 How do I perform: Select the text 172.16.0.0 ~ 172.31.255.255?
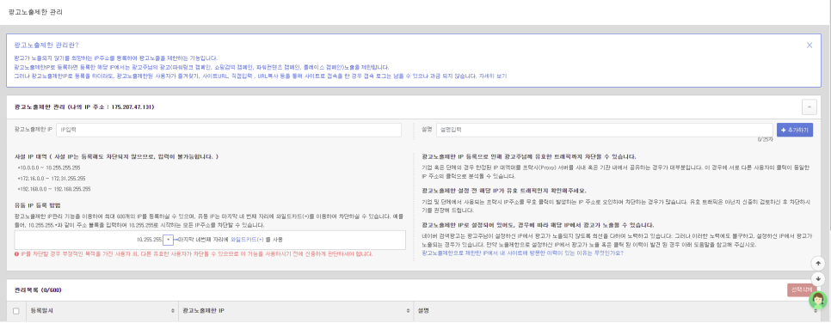pyautogui.click(x=52, y=179)
